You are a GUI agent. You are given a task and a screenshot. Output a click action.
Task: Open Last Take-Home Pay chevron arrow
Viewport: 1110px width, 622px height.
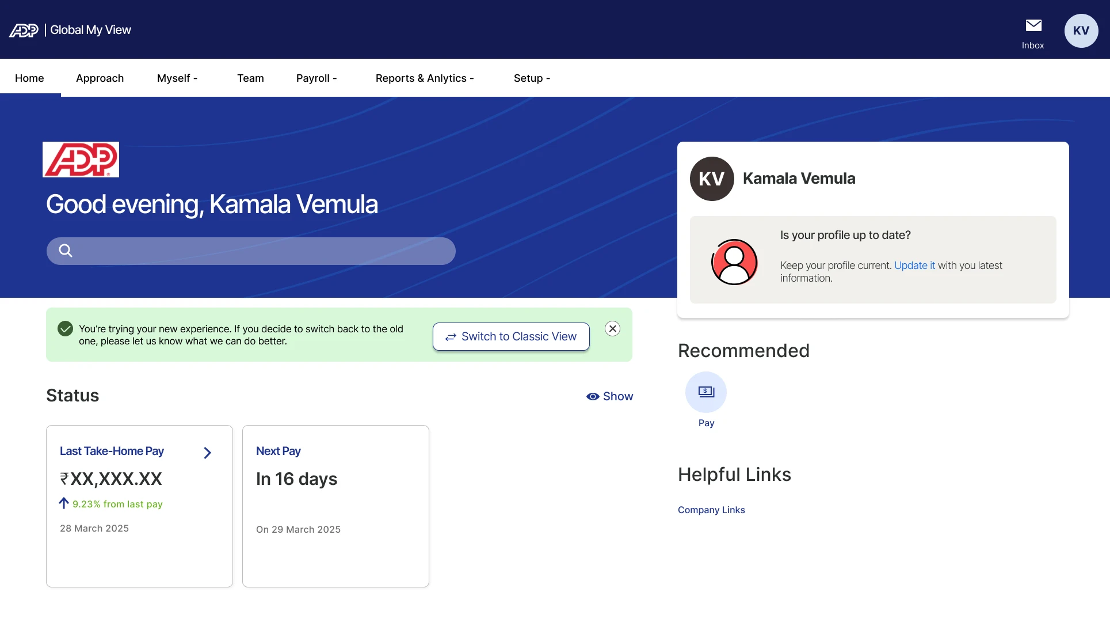coord(208,453)
